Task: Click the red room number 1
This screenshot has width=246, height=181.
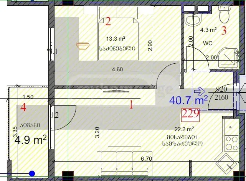Action: (131, 105)
